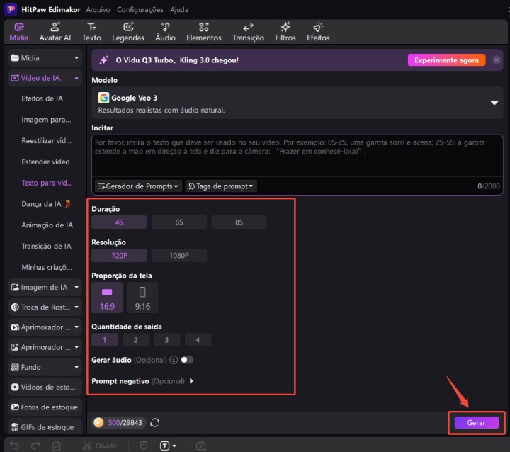Choose 720P resolution

click(x=119, y=256)
